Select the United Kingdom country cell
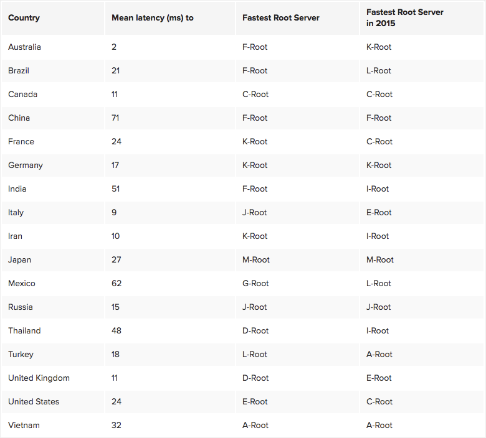 click(39, 378)
